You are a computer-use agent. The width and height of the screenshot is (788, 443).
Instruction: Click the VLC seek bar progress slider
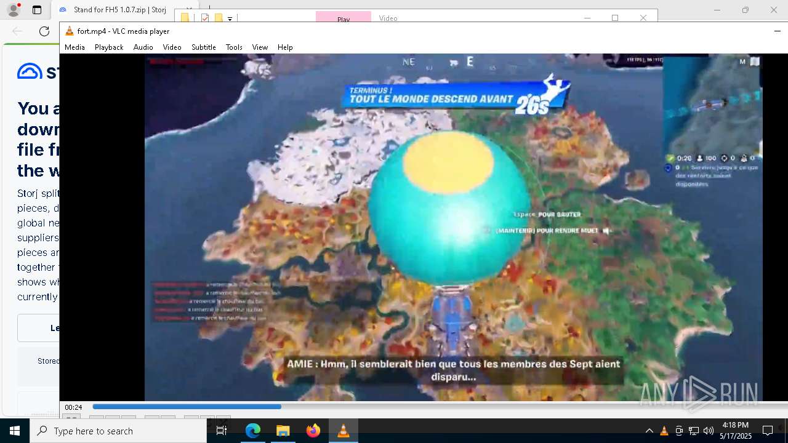[440, 407]
